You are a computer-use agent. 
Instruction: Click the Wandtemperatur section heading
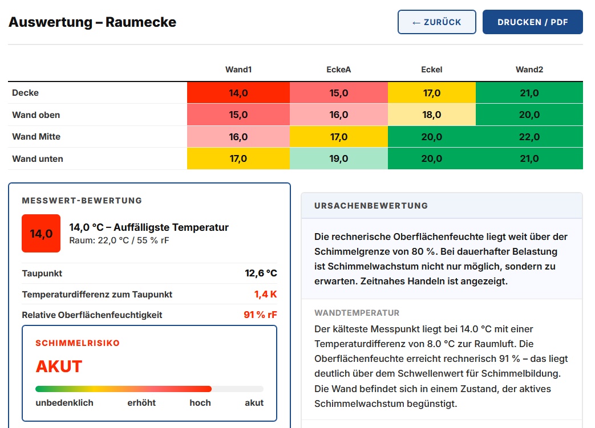click(357, 313)
